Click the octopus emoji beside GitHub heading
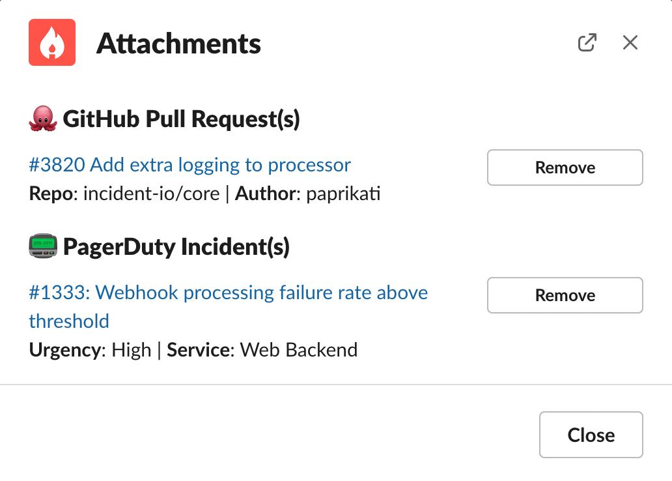 click(x=43, y=119)
